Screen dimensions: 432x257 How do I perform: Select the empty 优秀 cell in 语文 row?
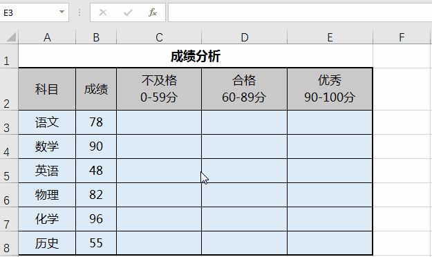[330, 122]
